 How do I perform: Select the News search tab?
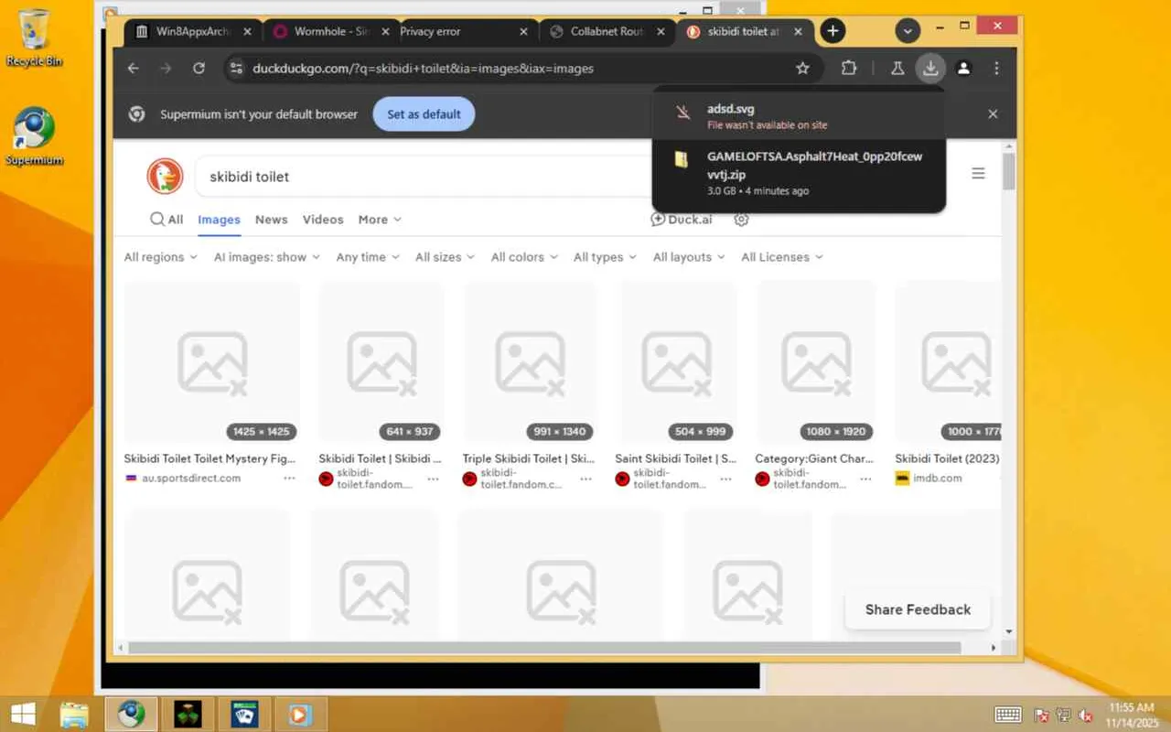pos(272,220)
